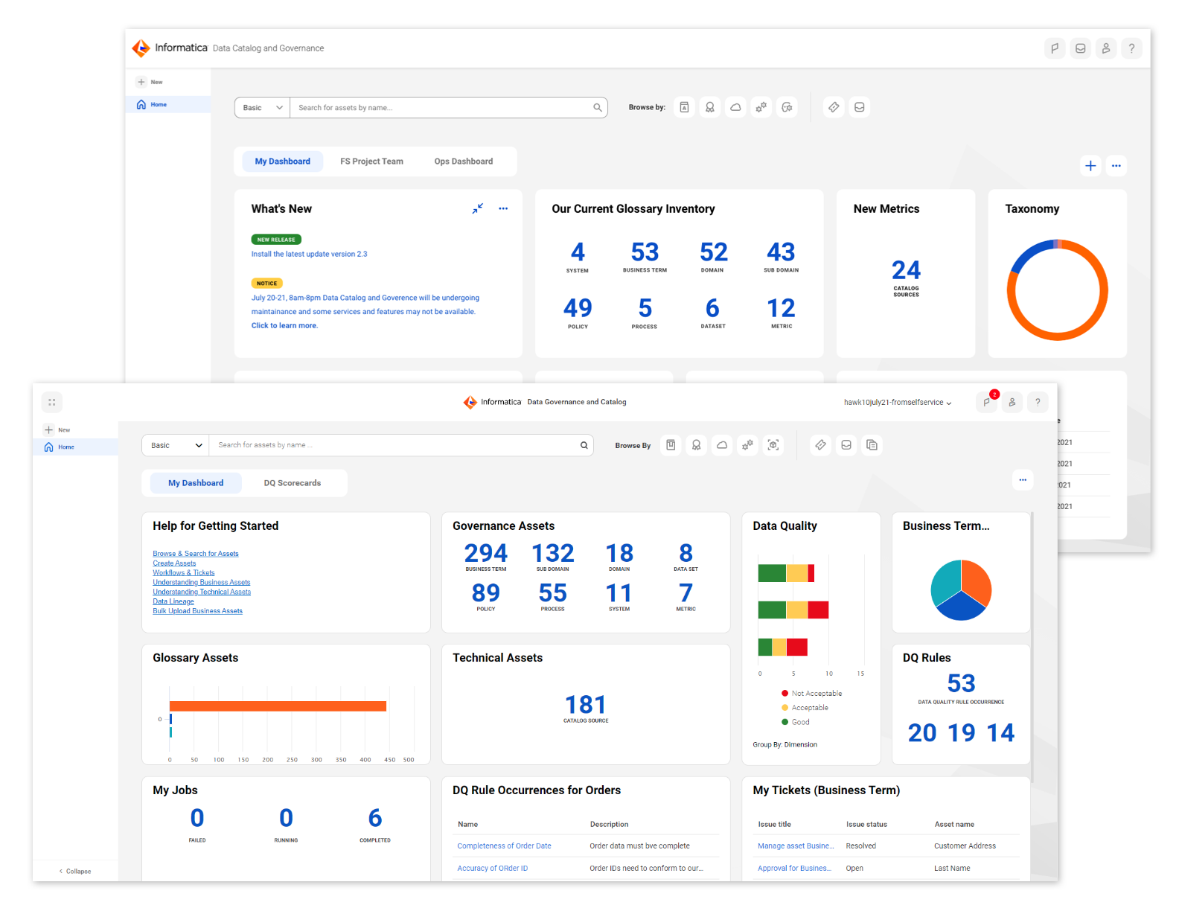Screen dimensions: 1179x911
Task: Browse by glossary icon in back window
Action: point(684,107)
